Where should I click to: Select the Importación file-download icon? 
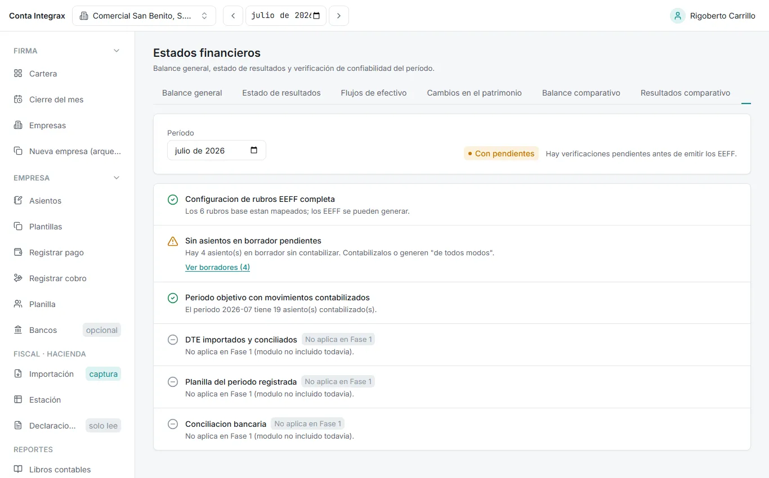18,374
